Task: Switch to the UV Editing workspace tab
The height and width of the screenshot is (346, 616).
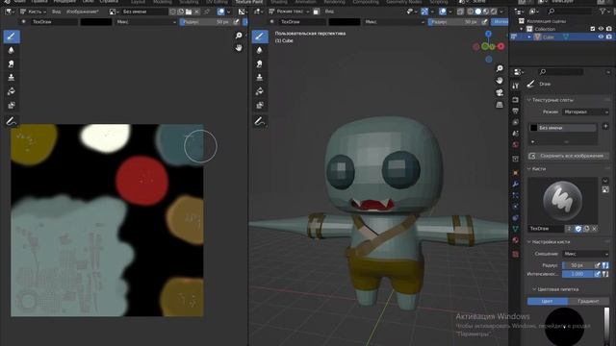Action: [217, 2]
